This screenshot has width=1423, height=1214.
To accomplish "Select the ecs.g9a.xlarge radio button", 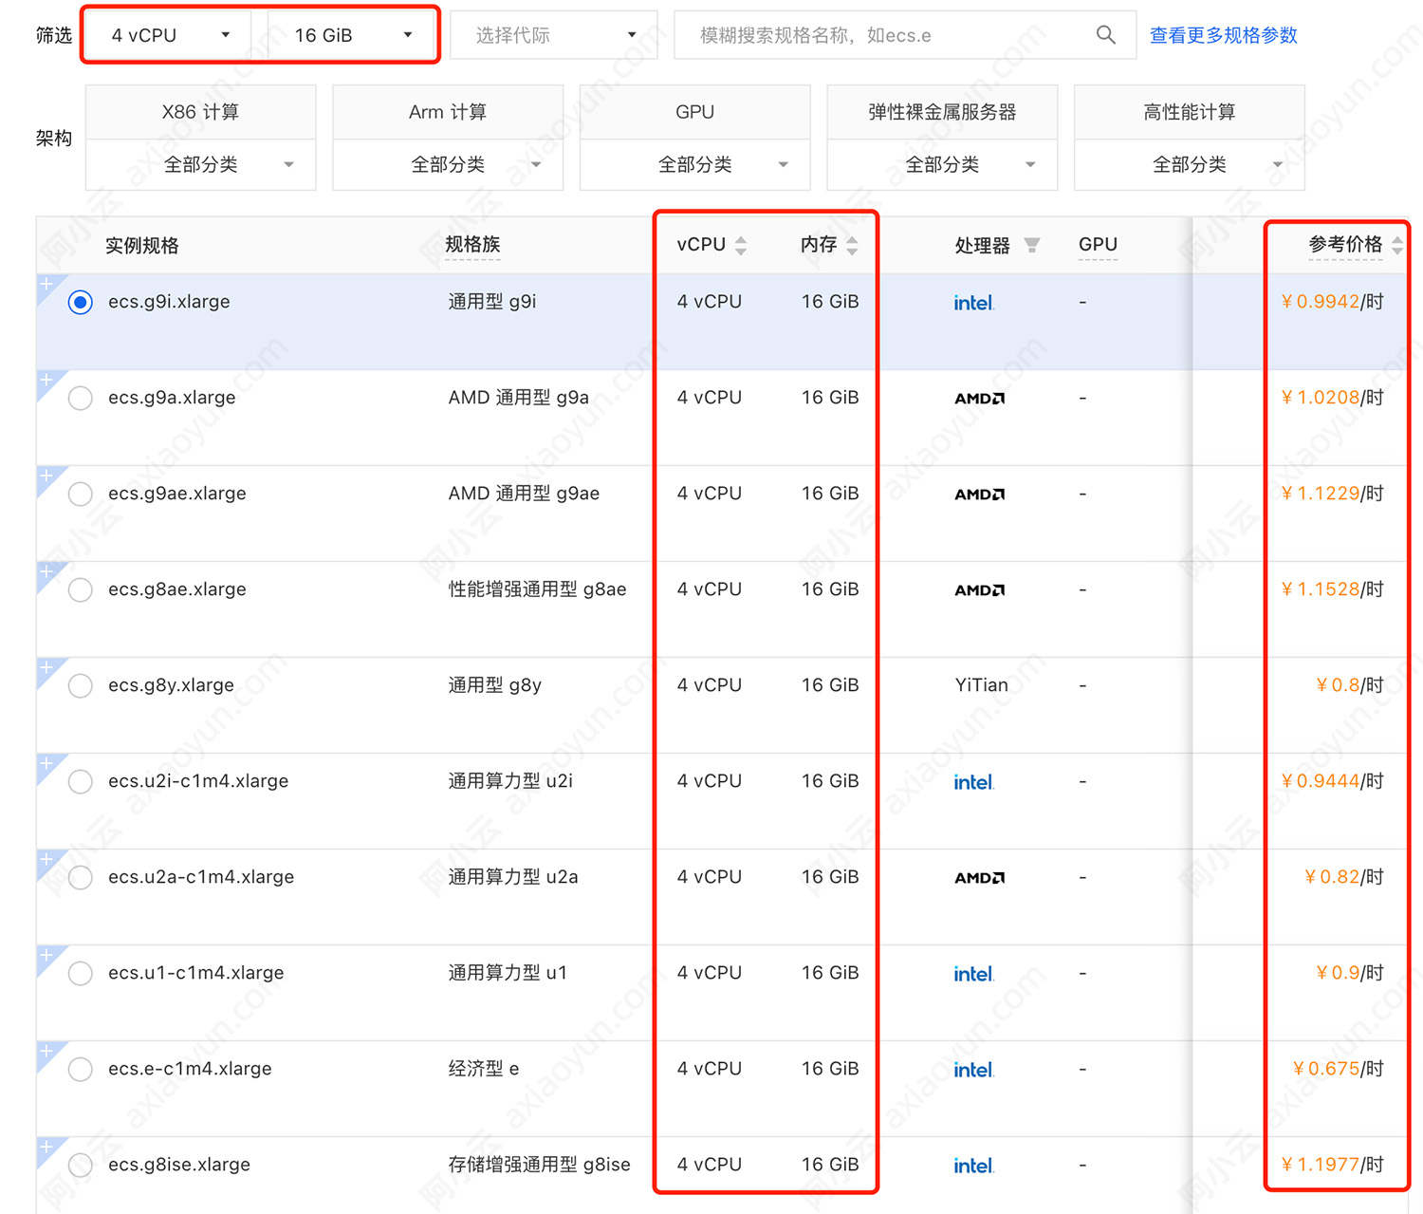I will [x=81, y=399].
